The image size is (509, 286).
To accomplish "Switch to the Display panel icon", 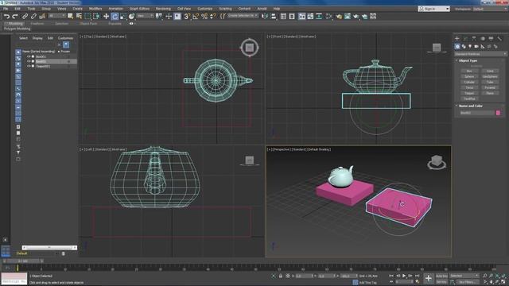I will tap(491, 38).
